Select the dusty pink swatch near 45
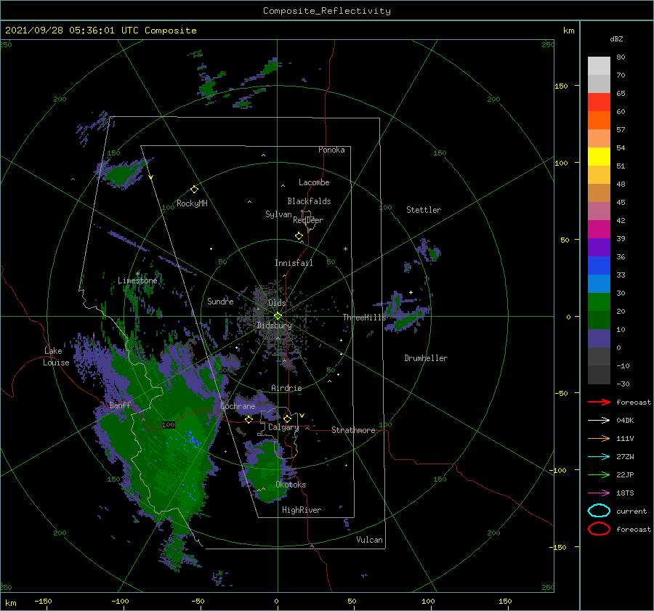Screen dimensions: 654x611 click(599, 211)
